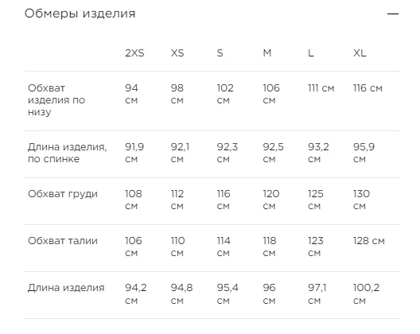Viewport: 420px width, 334px height.
Task: Click the 97,1 см length cell for L
Action: pos(317,293)
